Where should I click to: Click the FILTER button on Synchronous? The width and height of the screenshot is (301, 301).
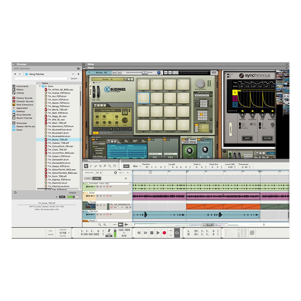coord(267,138)
